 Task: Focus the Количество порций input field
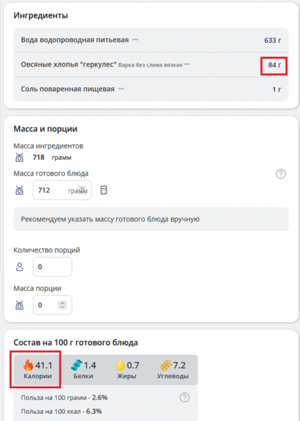[53, 267]
